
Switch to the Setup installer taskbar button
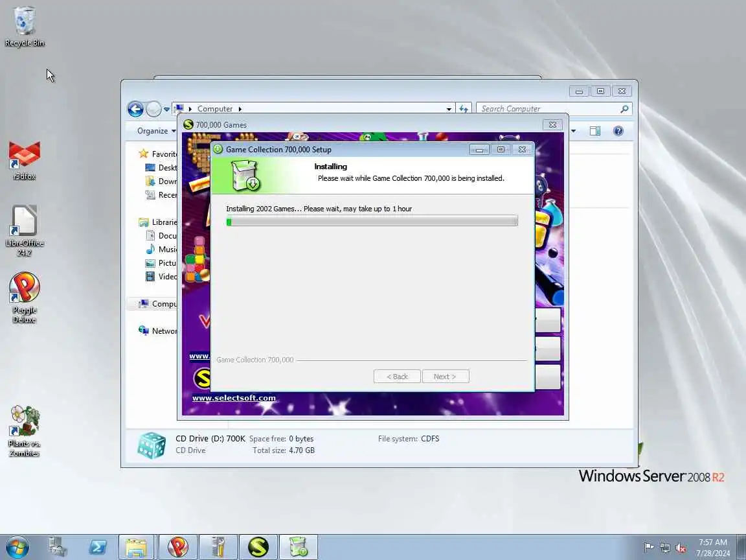click(299, 547)
